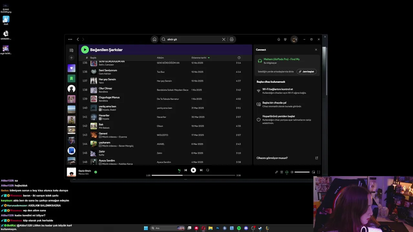
Task: Open the Friend Activity icon
Action: 285,39
